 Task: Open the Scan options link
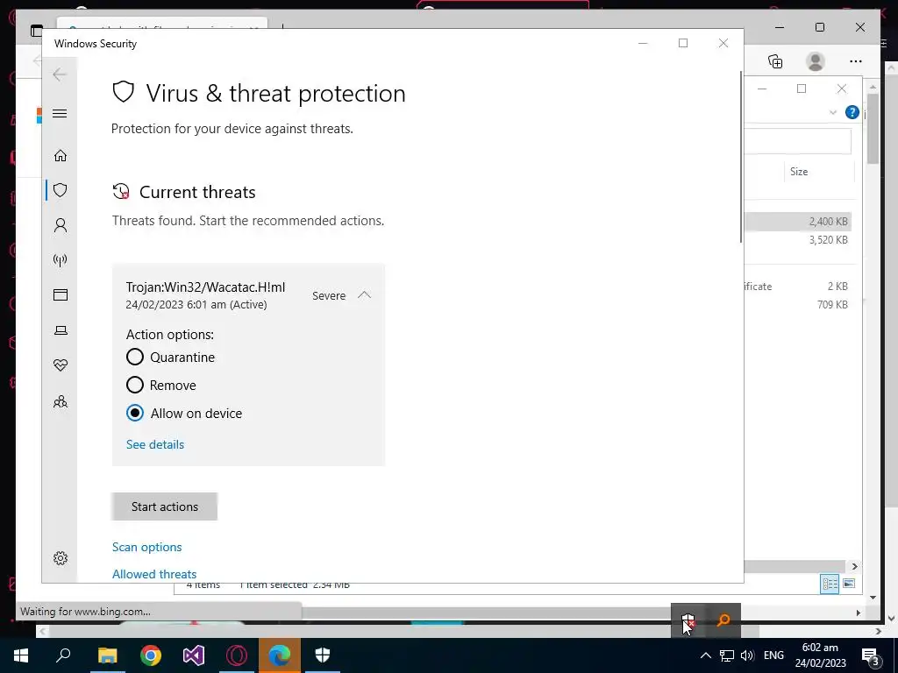click(146, 547)
